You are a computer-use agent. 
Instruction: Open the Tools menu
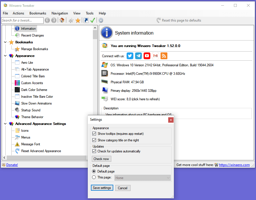[x=90, y=13]
